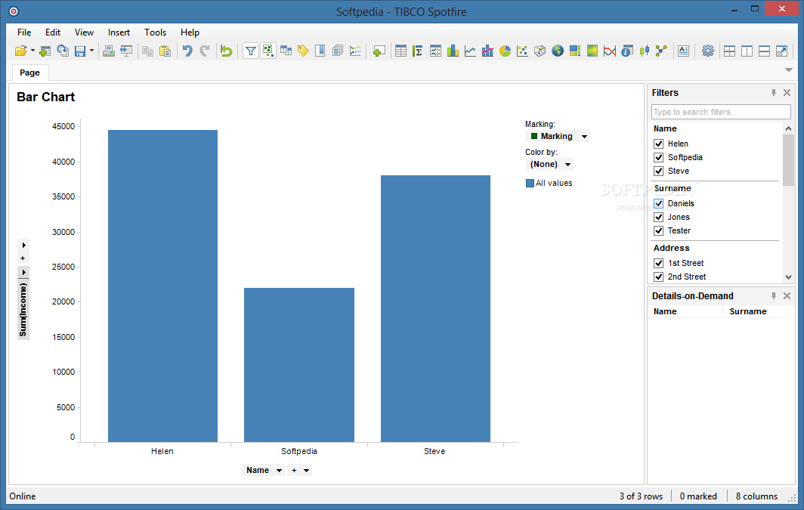
Task: Open the Insert menu
Action: pos(119,32)
